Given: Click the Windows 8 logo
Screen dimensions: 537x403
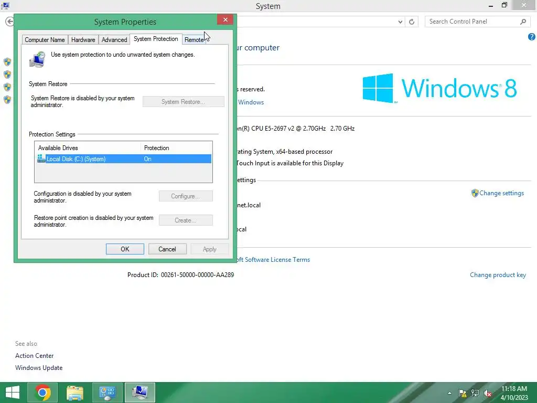Looking at the screenshot, I should coord(439,88).
